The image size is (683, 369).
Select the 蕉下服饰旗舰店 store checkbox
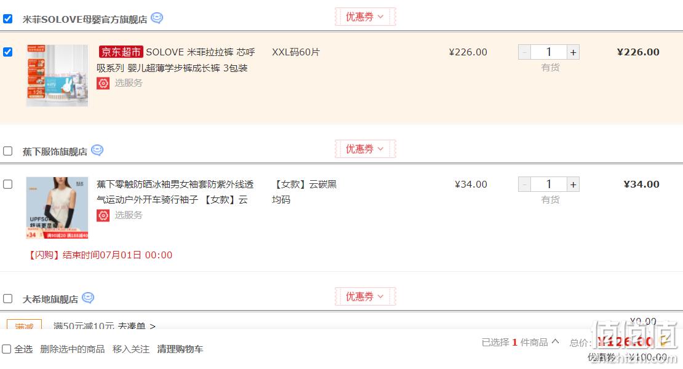click(x=8, y=151)
